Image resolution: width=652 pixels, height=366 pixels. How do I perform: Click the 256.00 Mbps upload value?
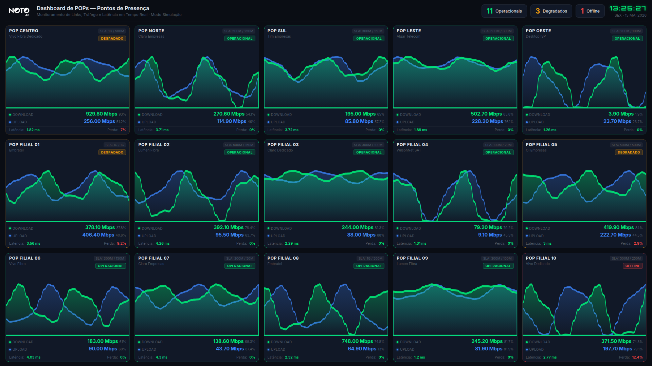[x=99, y=122]
